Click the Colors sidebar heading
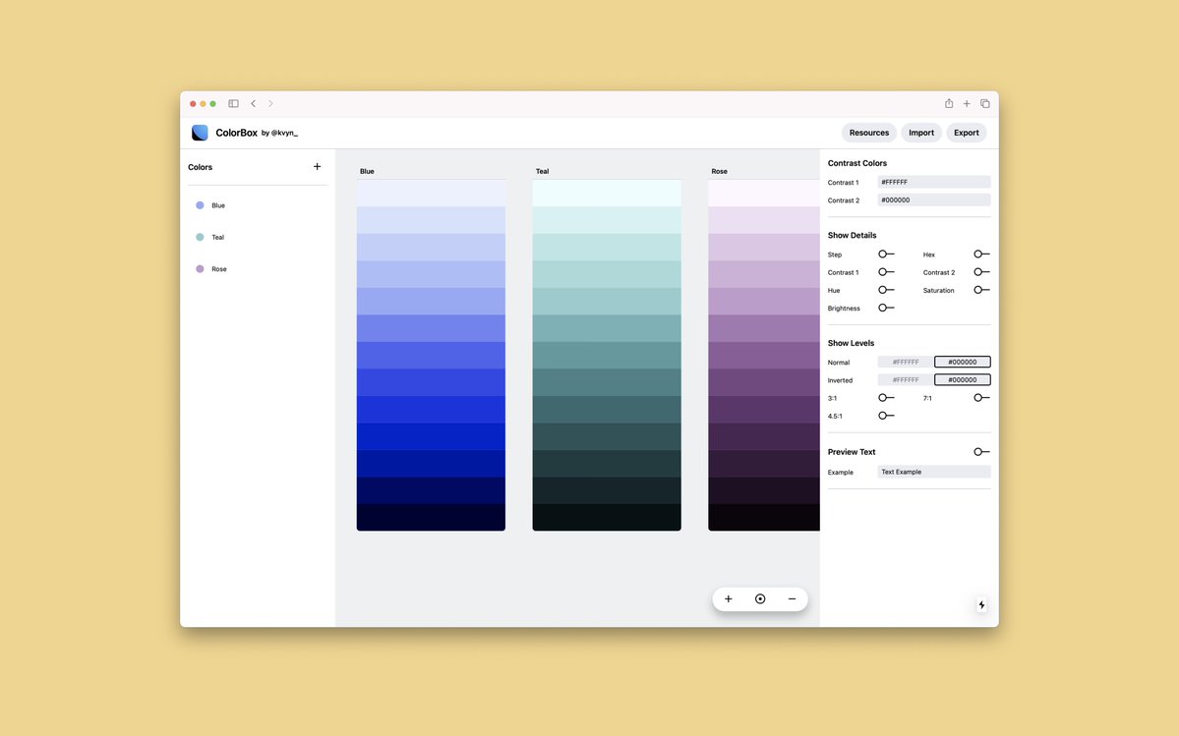The height and width of the screenshot is (736, 1179). pos(200,167)
